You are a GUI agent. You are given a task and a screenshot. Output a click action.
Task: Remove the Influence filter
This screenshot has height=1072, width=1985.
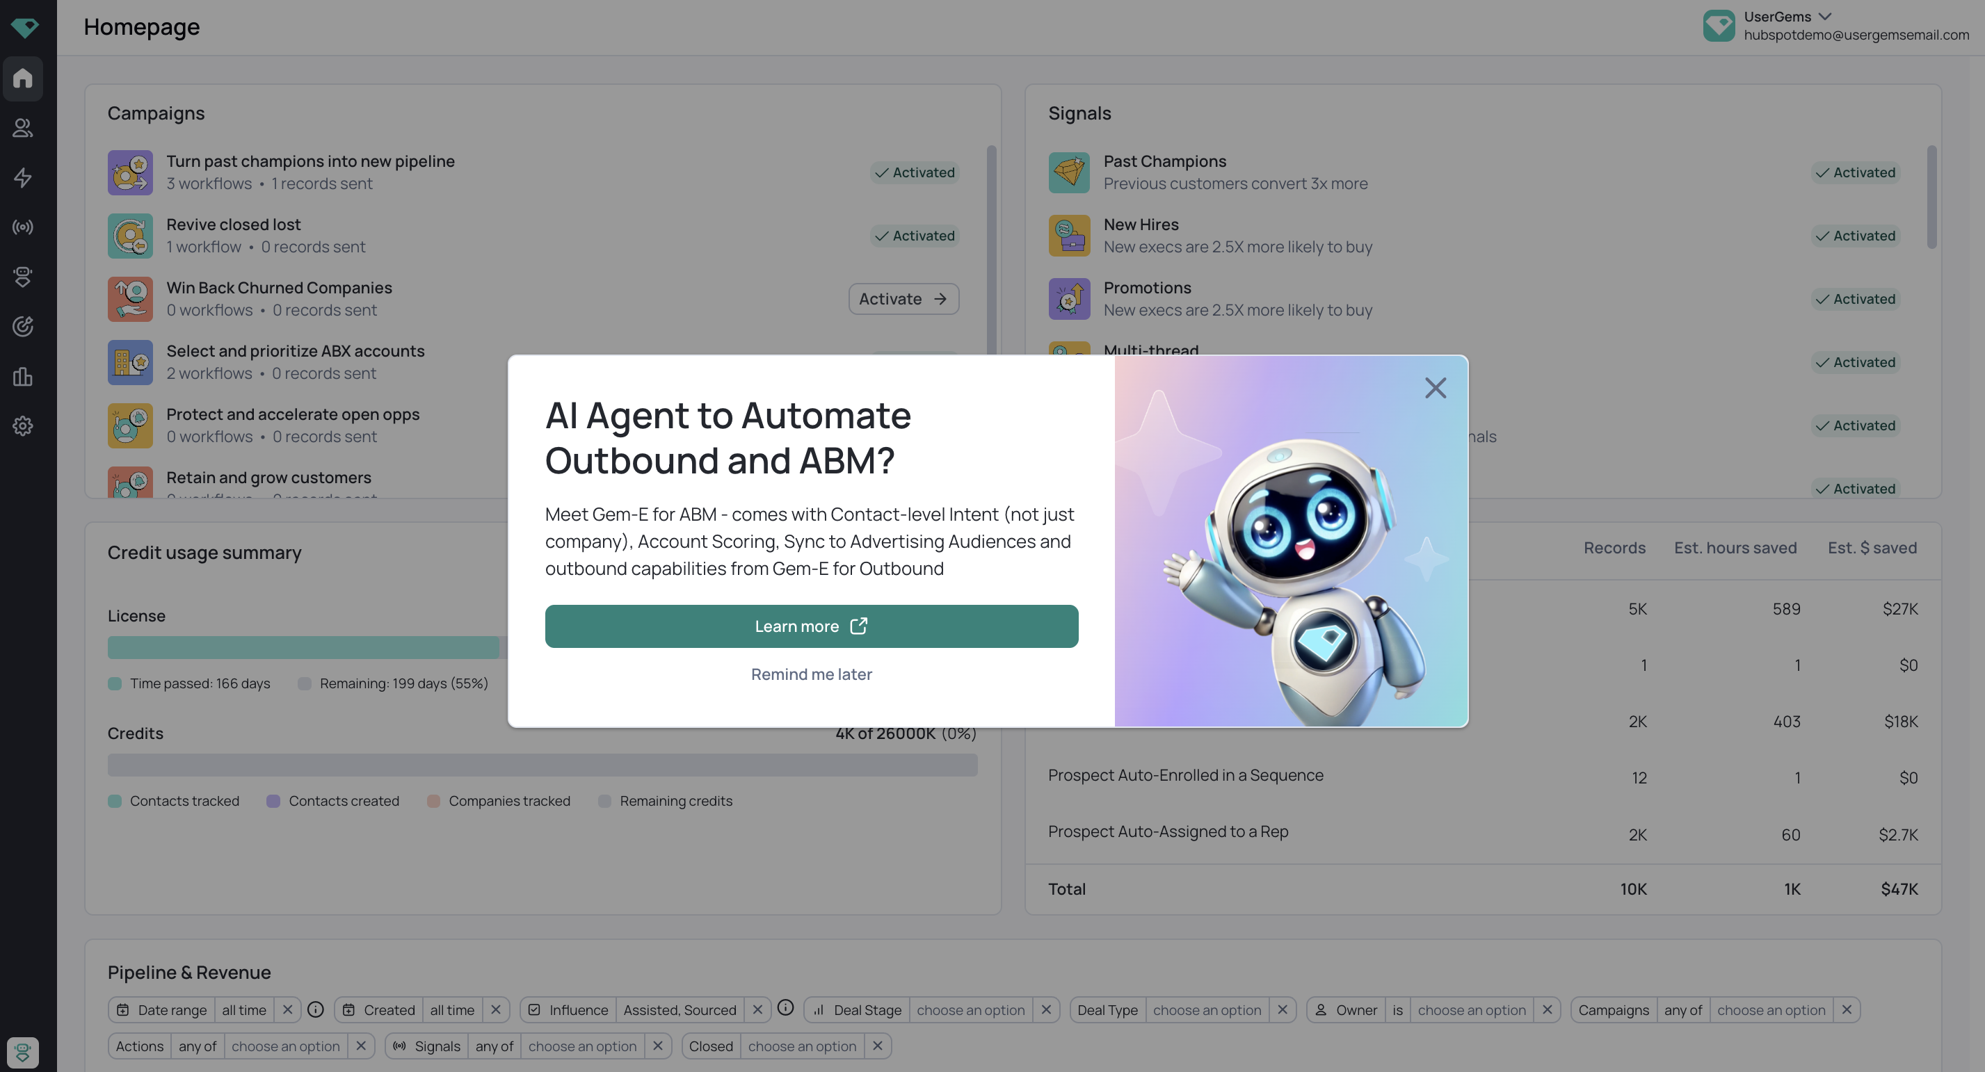coord(757,1009)
